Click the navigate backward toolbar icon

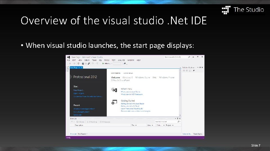pos(70,63)
